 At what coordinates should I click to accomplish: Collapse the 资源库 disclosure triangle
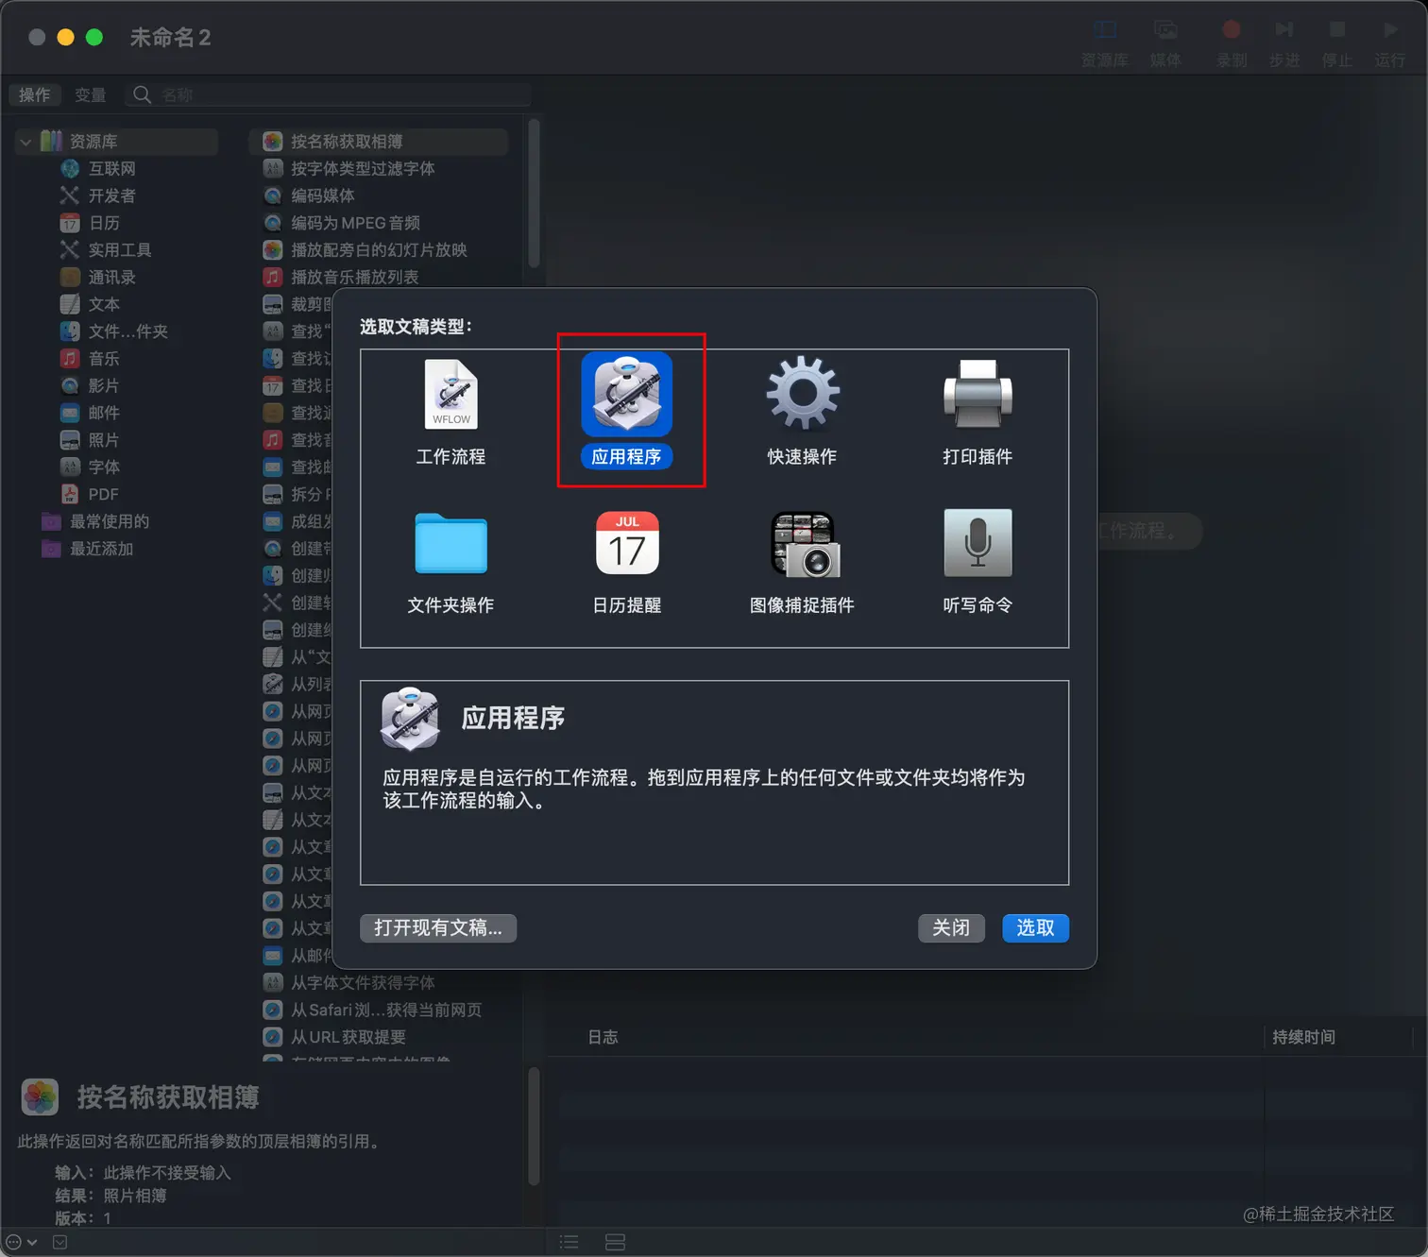[x=25, y=141]
